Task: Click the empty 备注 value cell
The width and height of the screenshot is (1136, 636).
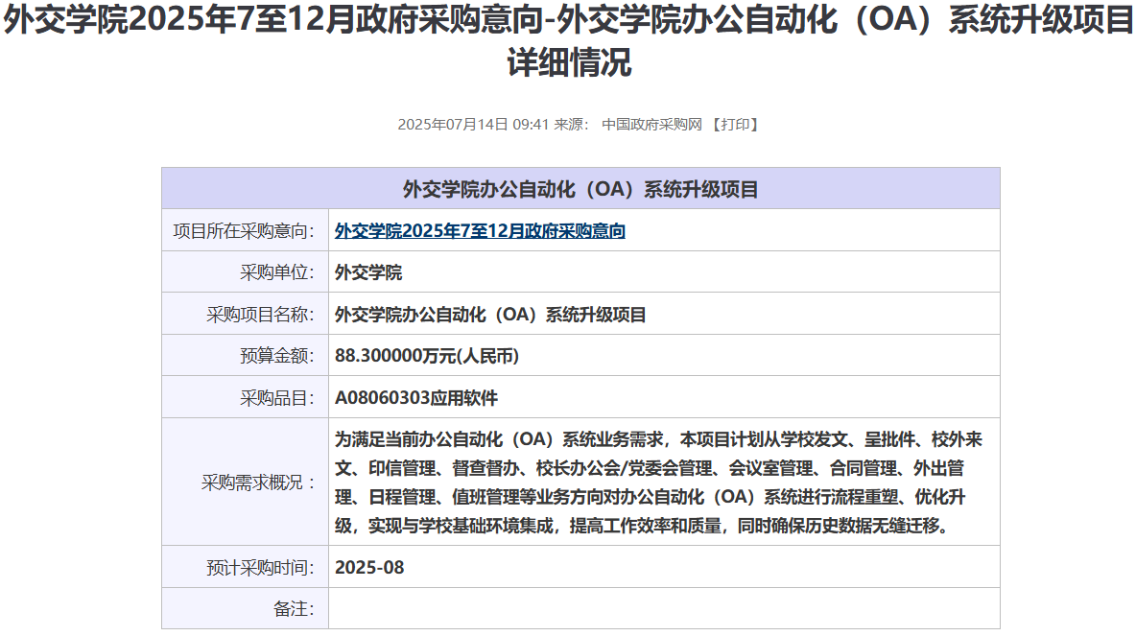Action: tap(663, 608)
